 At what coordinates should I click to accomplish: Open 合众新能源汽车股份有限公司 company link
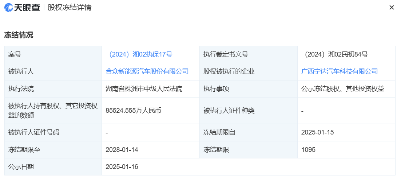(x=147, y=71)
